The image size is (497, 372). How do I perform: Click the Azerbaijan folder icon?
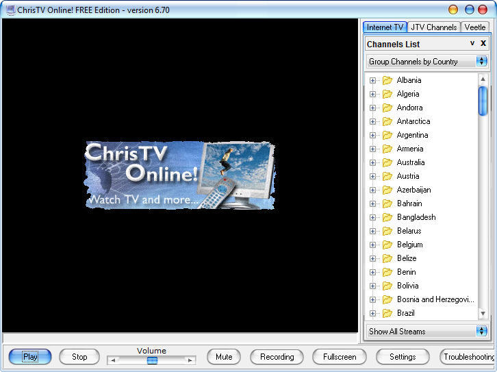[387, 190]
